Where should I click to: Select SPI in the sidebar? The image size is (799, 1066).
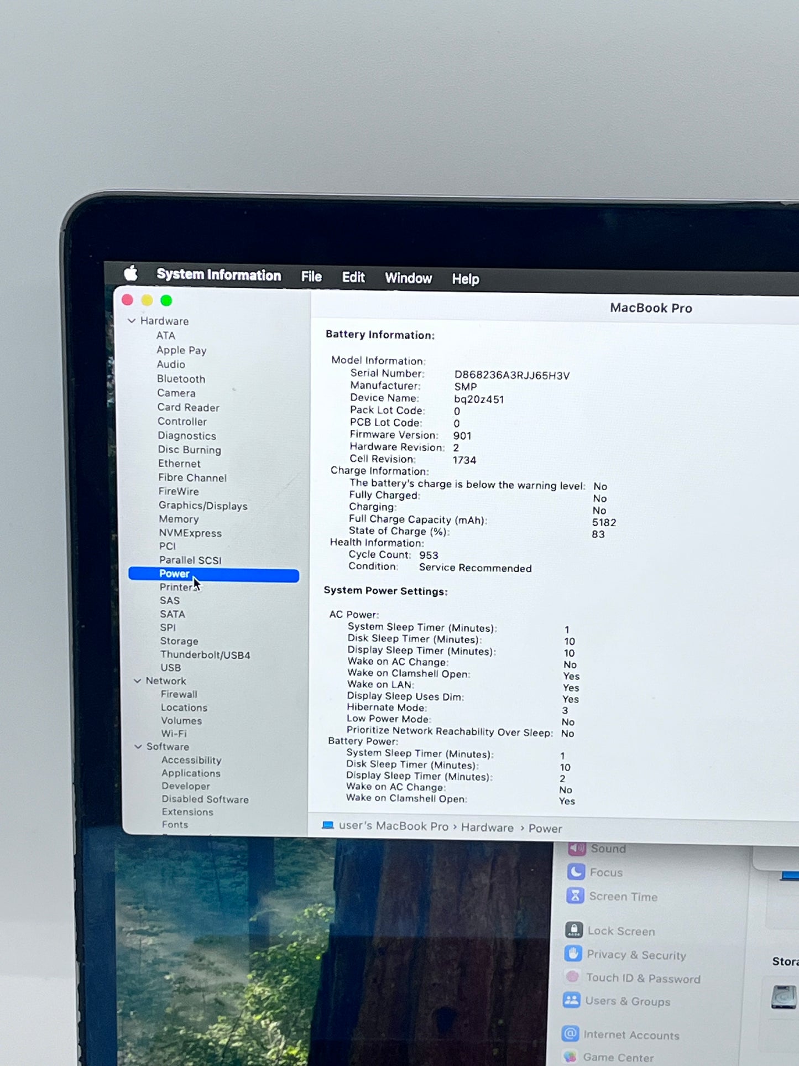pos(168,628)
